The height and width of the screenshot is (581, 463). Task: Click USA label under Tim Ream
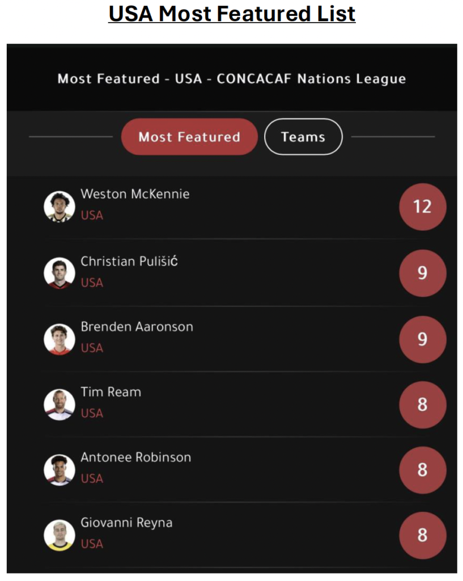coord(92,413)
